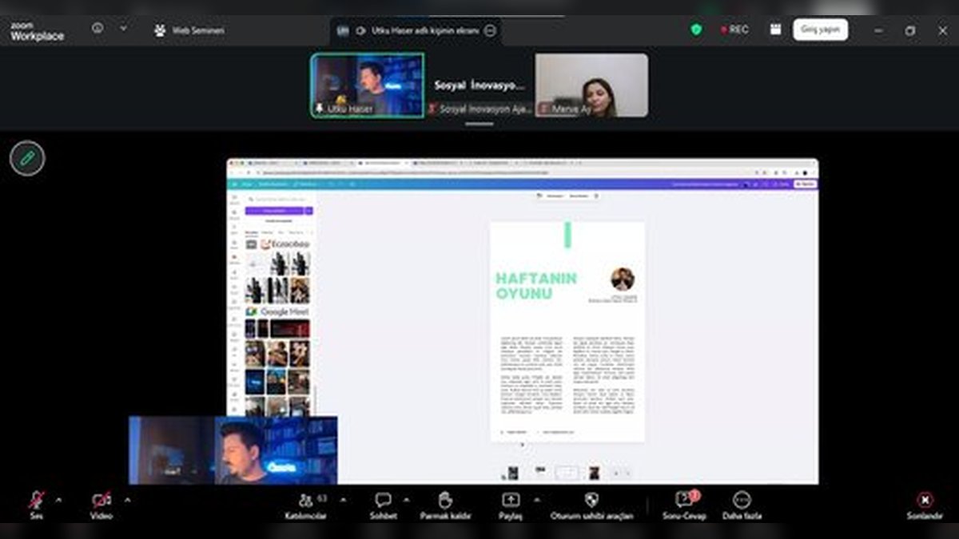The width and height of the screenshot is (959, 539).
Task: Open the Soru-Cevap Q&A panel
Action: [x=684, y=501]
